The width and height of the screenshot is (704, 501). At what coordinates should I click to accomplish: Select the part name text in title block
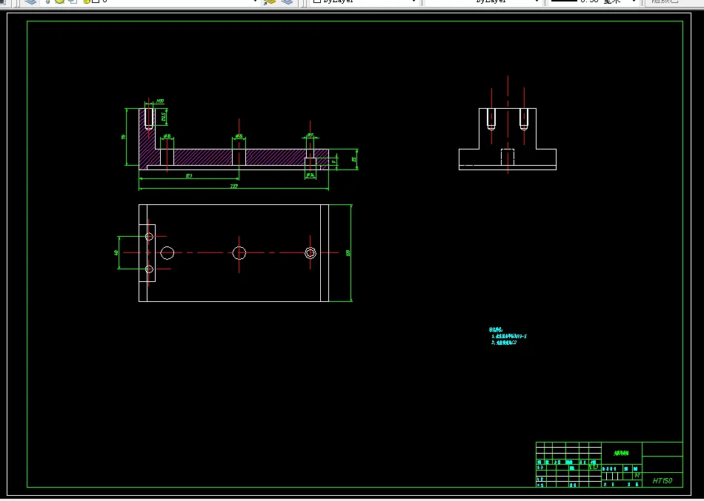(x=622, y=453)
